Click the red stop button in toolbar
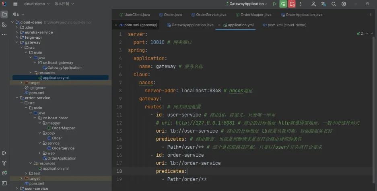377x191 pixels. (292, 4)
